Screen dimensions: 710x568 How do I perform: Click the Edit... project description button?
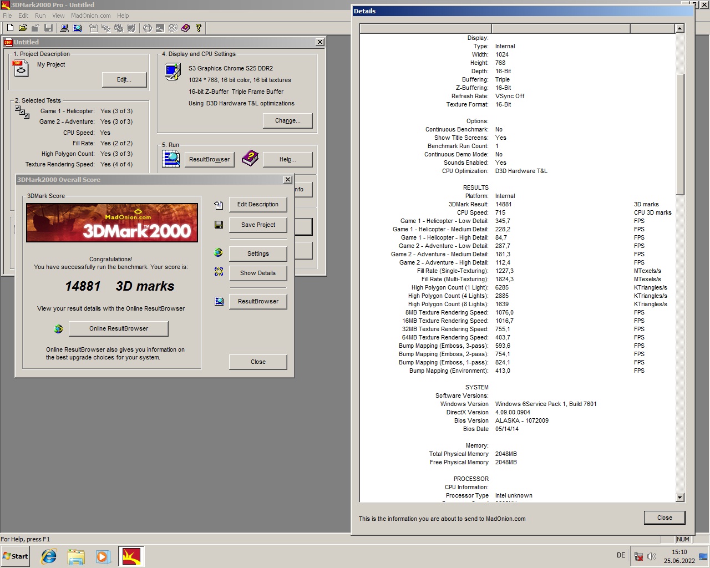coord(124,80)
